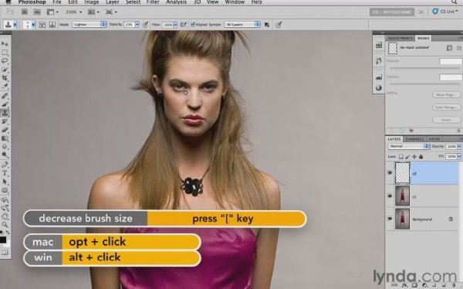Image resolution: width=463 pixels, height=289 pixels.
Task: Select the Lasso tool
Action: tap(5, 60)
